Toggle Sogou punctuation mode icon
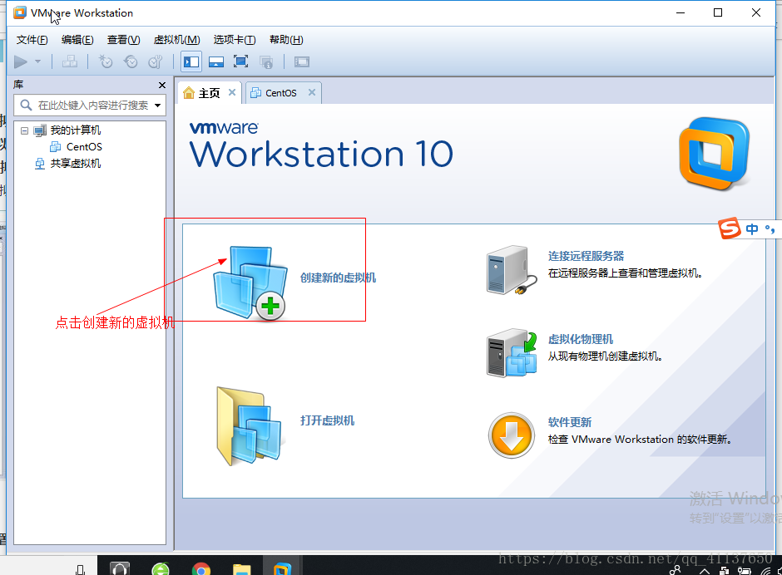Viewport: 782px width, 575px height. (x=770, y=229)
